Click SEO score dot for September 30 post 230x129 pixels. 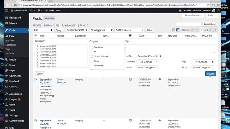coord(160,79)
